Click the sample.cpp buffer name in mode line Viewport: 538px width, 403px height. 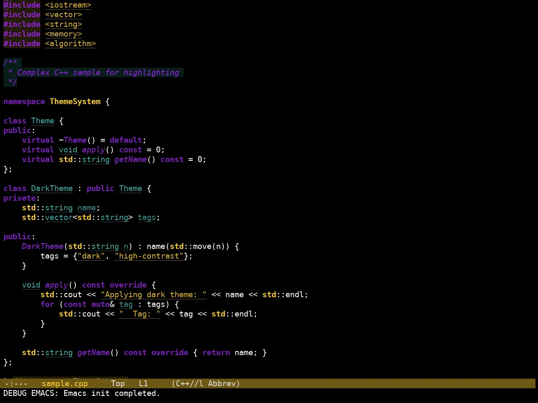[65, 384]
